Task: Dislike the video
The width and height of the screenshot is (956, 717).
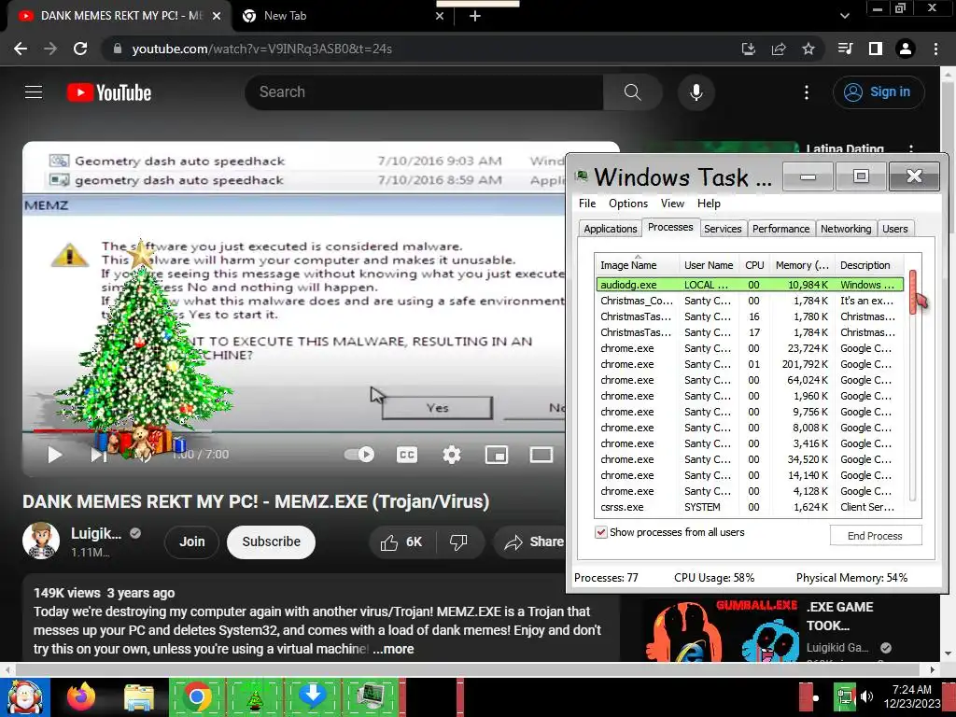Action: point(458,542)
